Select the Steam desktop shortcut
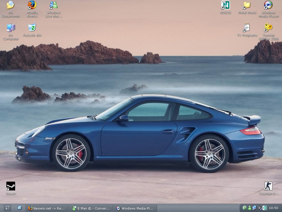The height and width of the screenshot is (212, 282). (x=11, y=186)
